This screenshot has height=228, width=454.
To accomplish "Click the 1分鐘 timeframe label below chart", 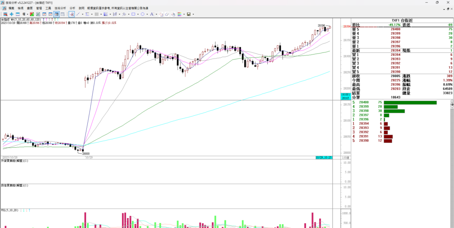I will [345, 157].
